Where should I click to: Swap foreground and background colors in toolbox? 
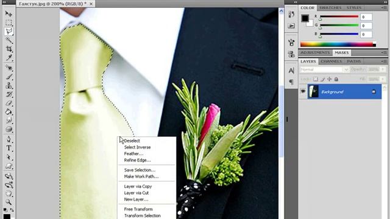click(12, 210)
